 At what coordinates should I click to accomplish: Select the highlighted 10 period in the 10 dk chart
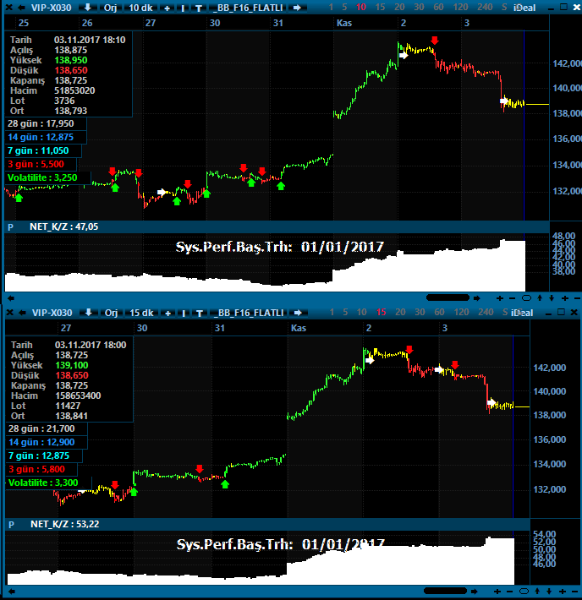(x=361, y=8)
